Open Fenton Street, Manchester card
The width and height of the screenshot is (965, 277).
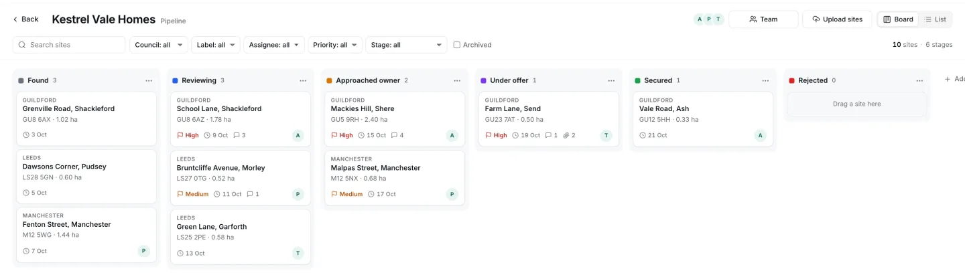[86, 235]
